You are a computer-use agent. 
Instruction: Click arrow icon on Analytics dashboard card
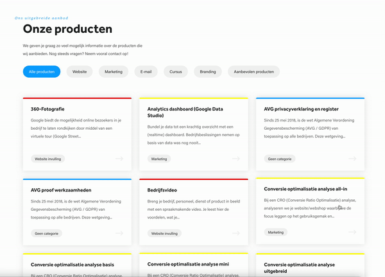tap(235, 159)
